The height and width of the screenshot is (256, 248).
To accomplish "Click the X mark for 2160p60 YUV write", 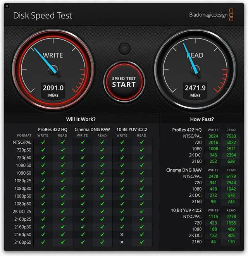I will (122, 242).
